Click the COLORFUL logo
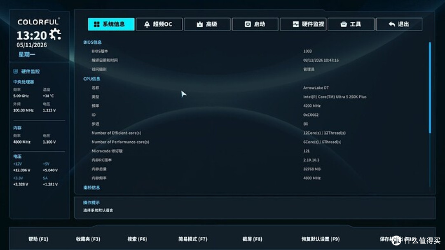 click(x=39, y=22)
